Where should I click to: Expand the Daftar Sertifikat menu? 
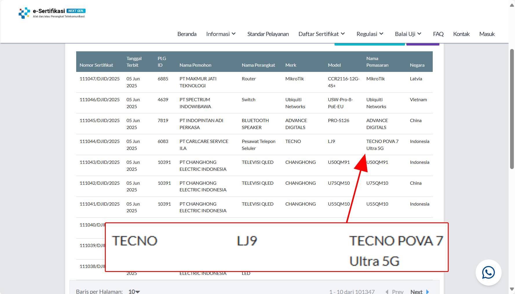[x=322, y=34]
